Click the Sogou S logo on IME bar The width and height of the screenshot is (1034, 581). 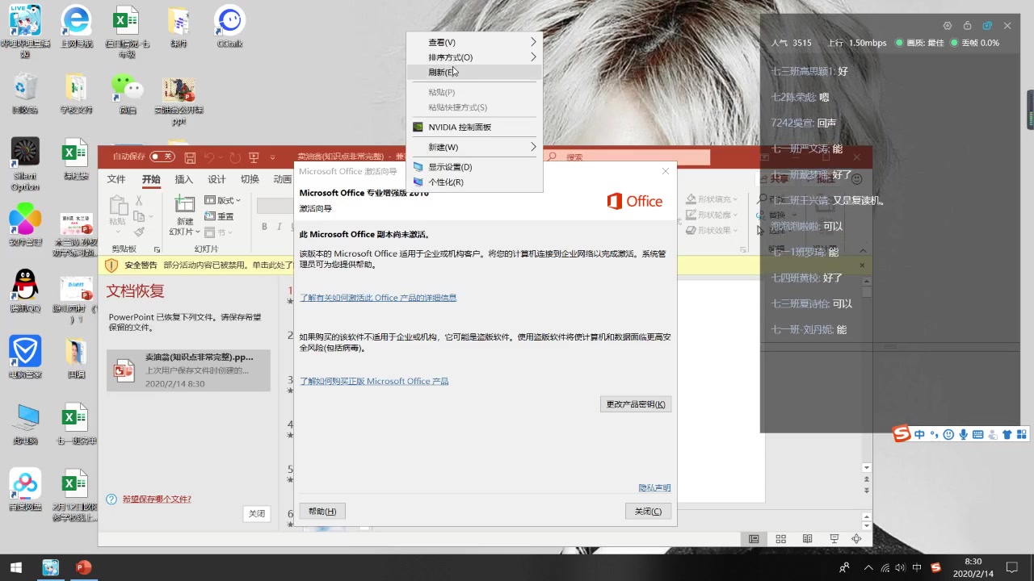pyautogui.click(x=902, y=434)
